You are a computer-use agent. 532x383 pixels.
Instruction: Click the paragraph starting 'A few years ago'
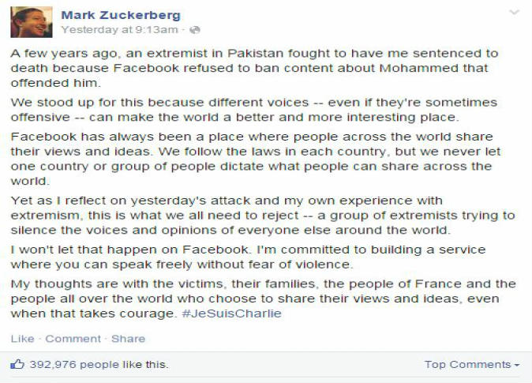[254, 68]
